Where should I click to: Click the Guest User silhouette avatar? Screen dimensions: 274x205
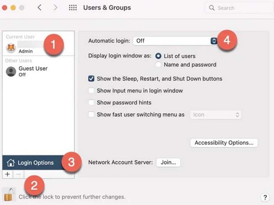point(11,72)
